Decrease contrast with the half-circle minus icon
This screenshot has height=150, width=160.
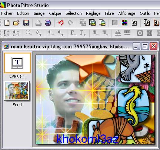[51, 33]
